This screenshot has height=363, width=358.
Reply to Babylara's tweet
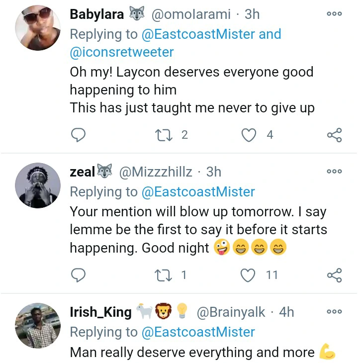79,135
